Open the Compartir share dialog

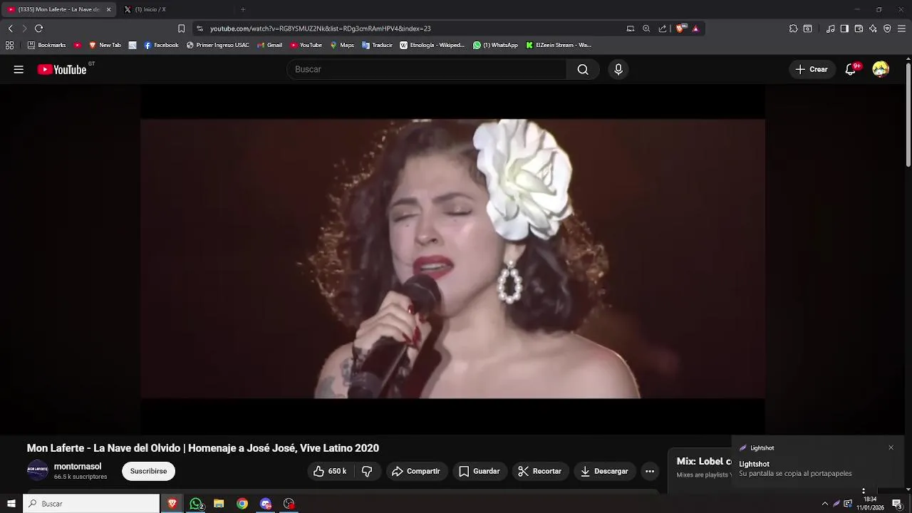(416, 471)
